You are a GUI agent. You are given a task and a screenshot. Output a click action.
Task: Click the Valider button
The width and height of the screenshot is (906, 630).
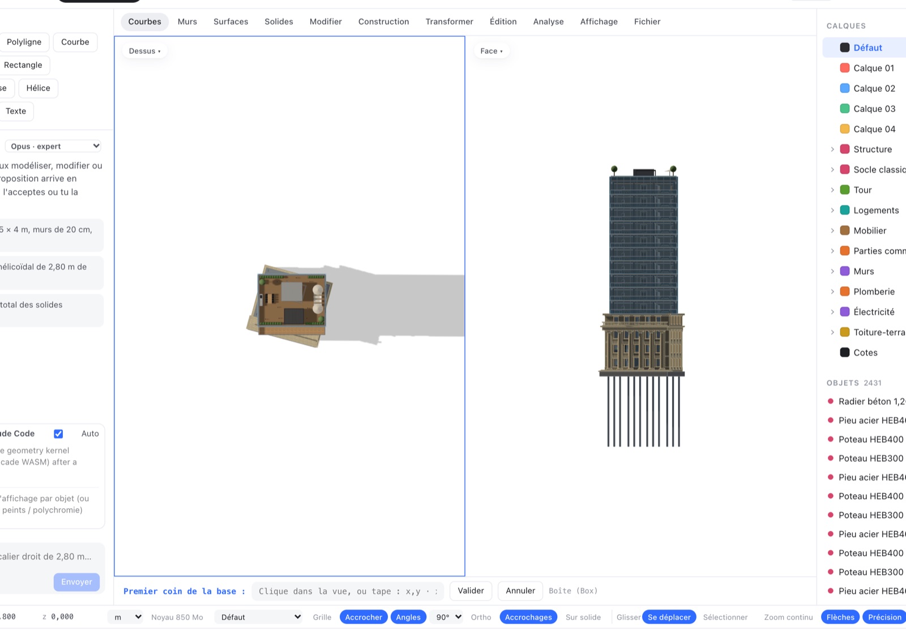(471, 591)
